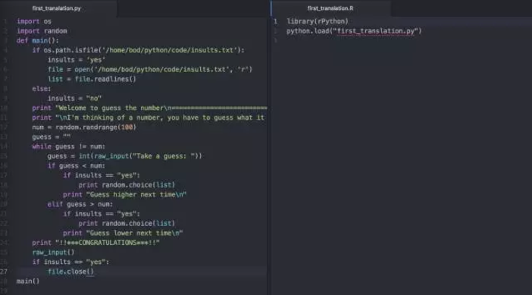Click the 'Guess lower next time' print line
Viewport: 532px width, 295px height.
[123, 234]
